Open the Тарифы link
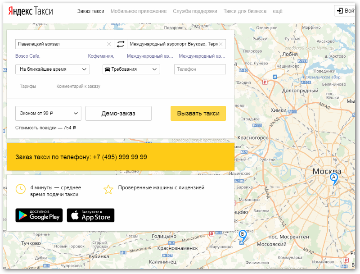This screenshot has width=360, height=274. 28,87
